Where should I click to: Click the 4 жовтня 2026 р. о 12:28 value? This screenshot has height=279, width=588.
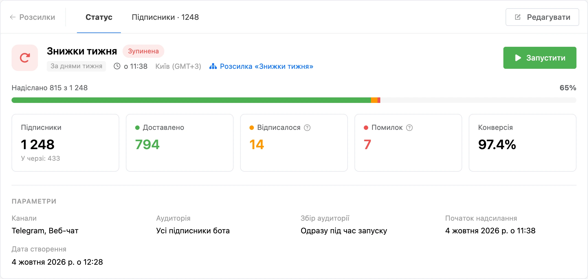coord(57,262)
